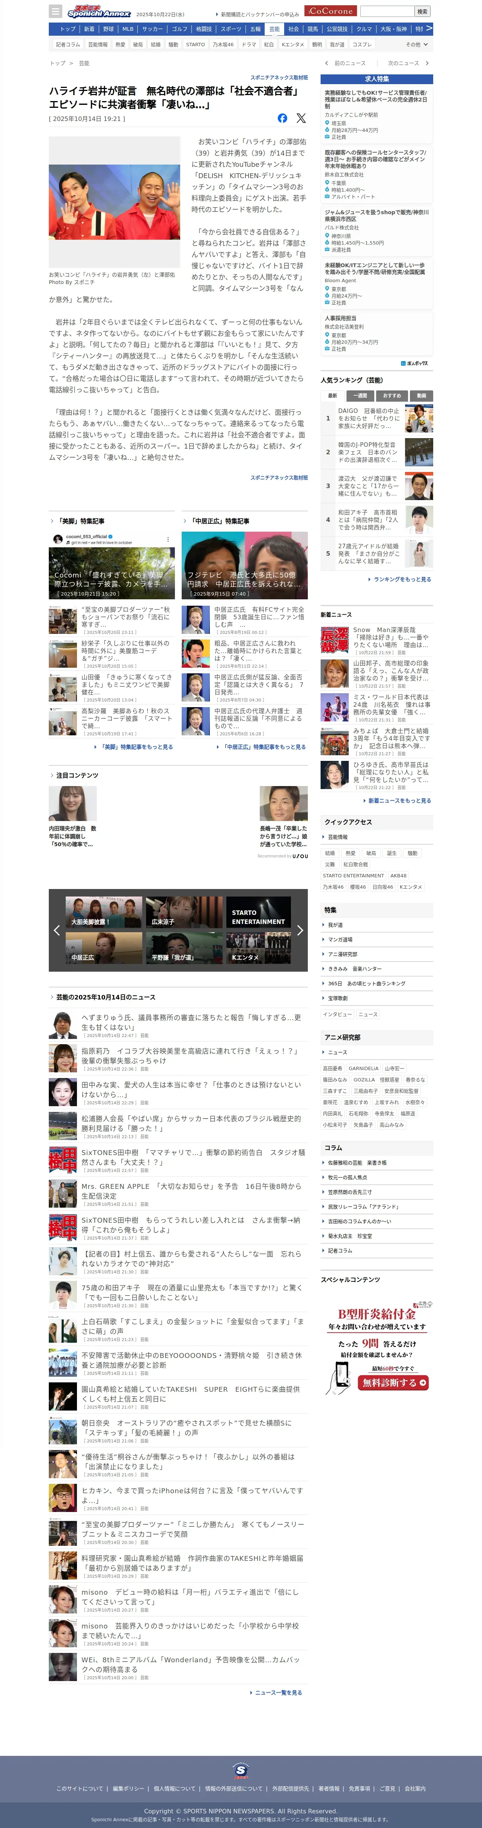Image resolution: width=482 pixels, height=1828 pixels.
Task: Click the GARNiDELiA anime tag
Action: click(x=364, y=1068)
